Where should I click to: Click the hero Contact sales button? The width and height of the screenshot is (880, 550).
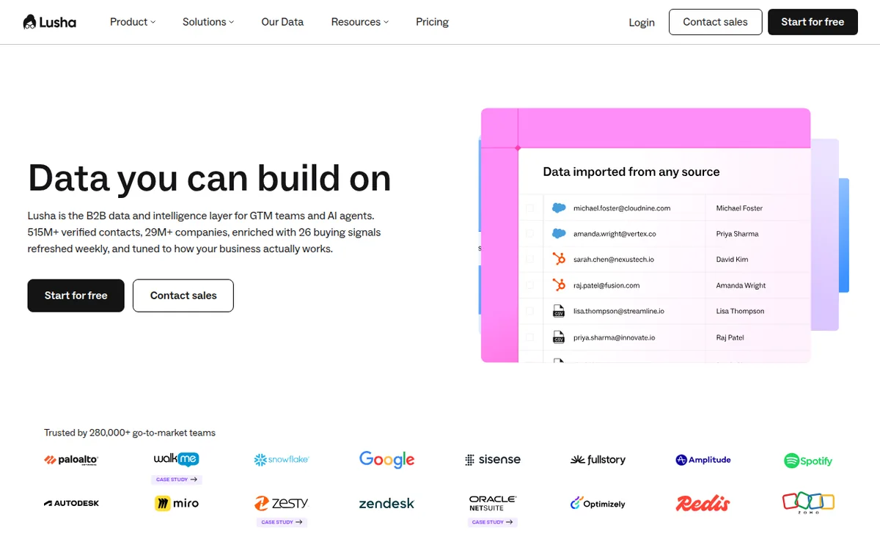point(183,296)
